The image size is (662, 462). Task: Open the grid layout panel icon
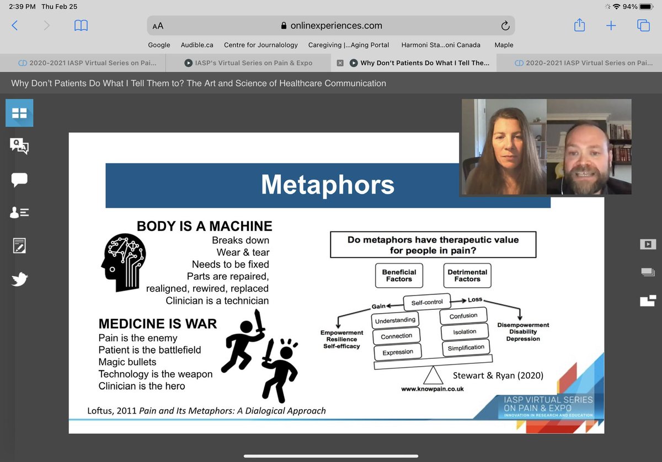pos(19,113)
